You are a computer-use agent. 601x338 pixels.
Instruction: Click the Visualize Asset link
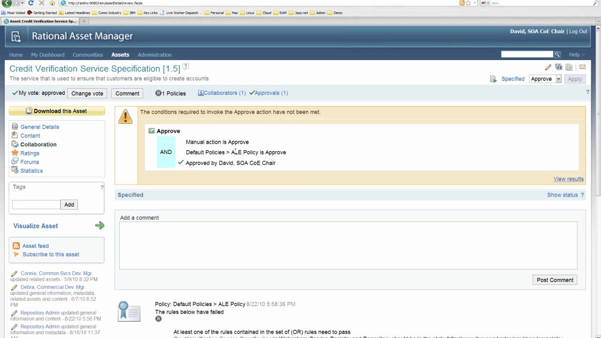pos(36,226)
